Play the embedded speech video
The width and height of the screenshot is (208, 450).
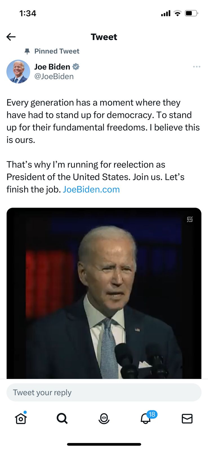(104, 293)
